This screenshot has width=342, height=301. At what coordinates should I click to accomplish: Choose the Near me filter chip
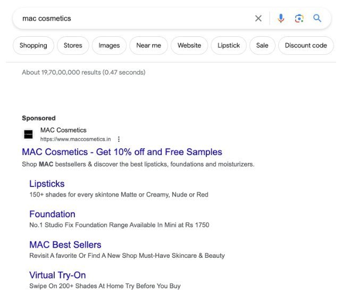pyautogui.click(x=148, y=45)
